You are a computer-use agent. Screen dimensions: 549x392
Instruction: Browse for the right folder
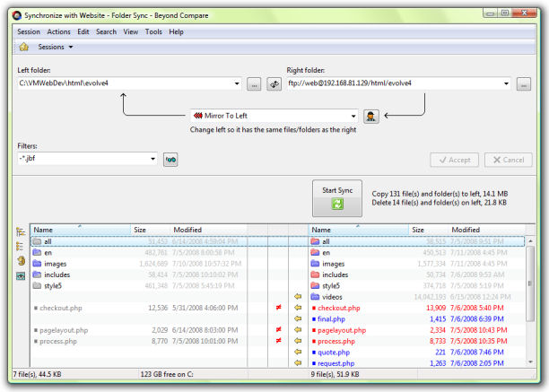[x=524, y=84]
